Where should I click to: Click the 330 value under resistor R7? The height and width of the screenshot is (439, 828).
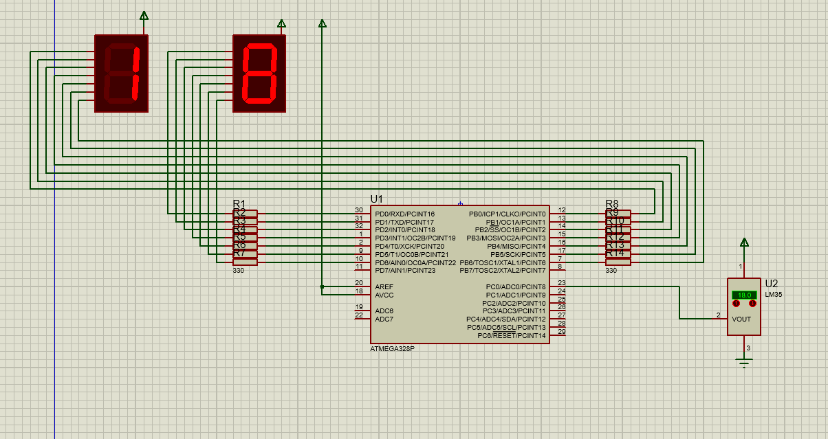pos(238,270)
